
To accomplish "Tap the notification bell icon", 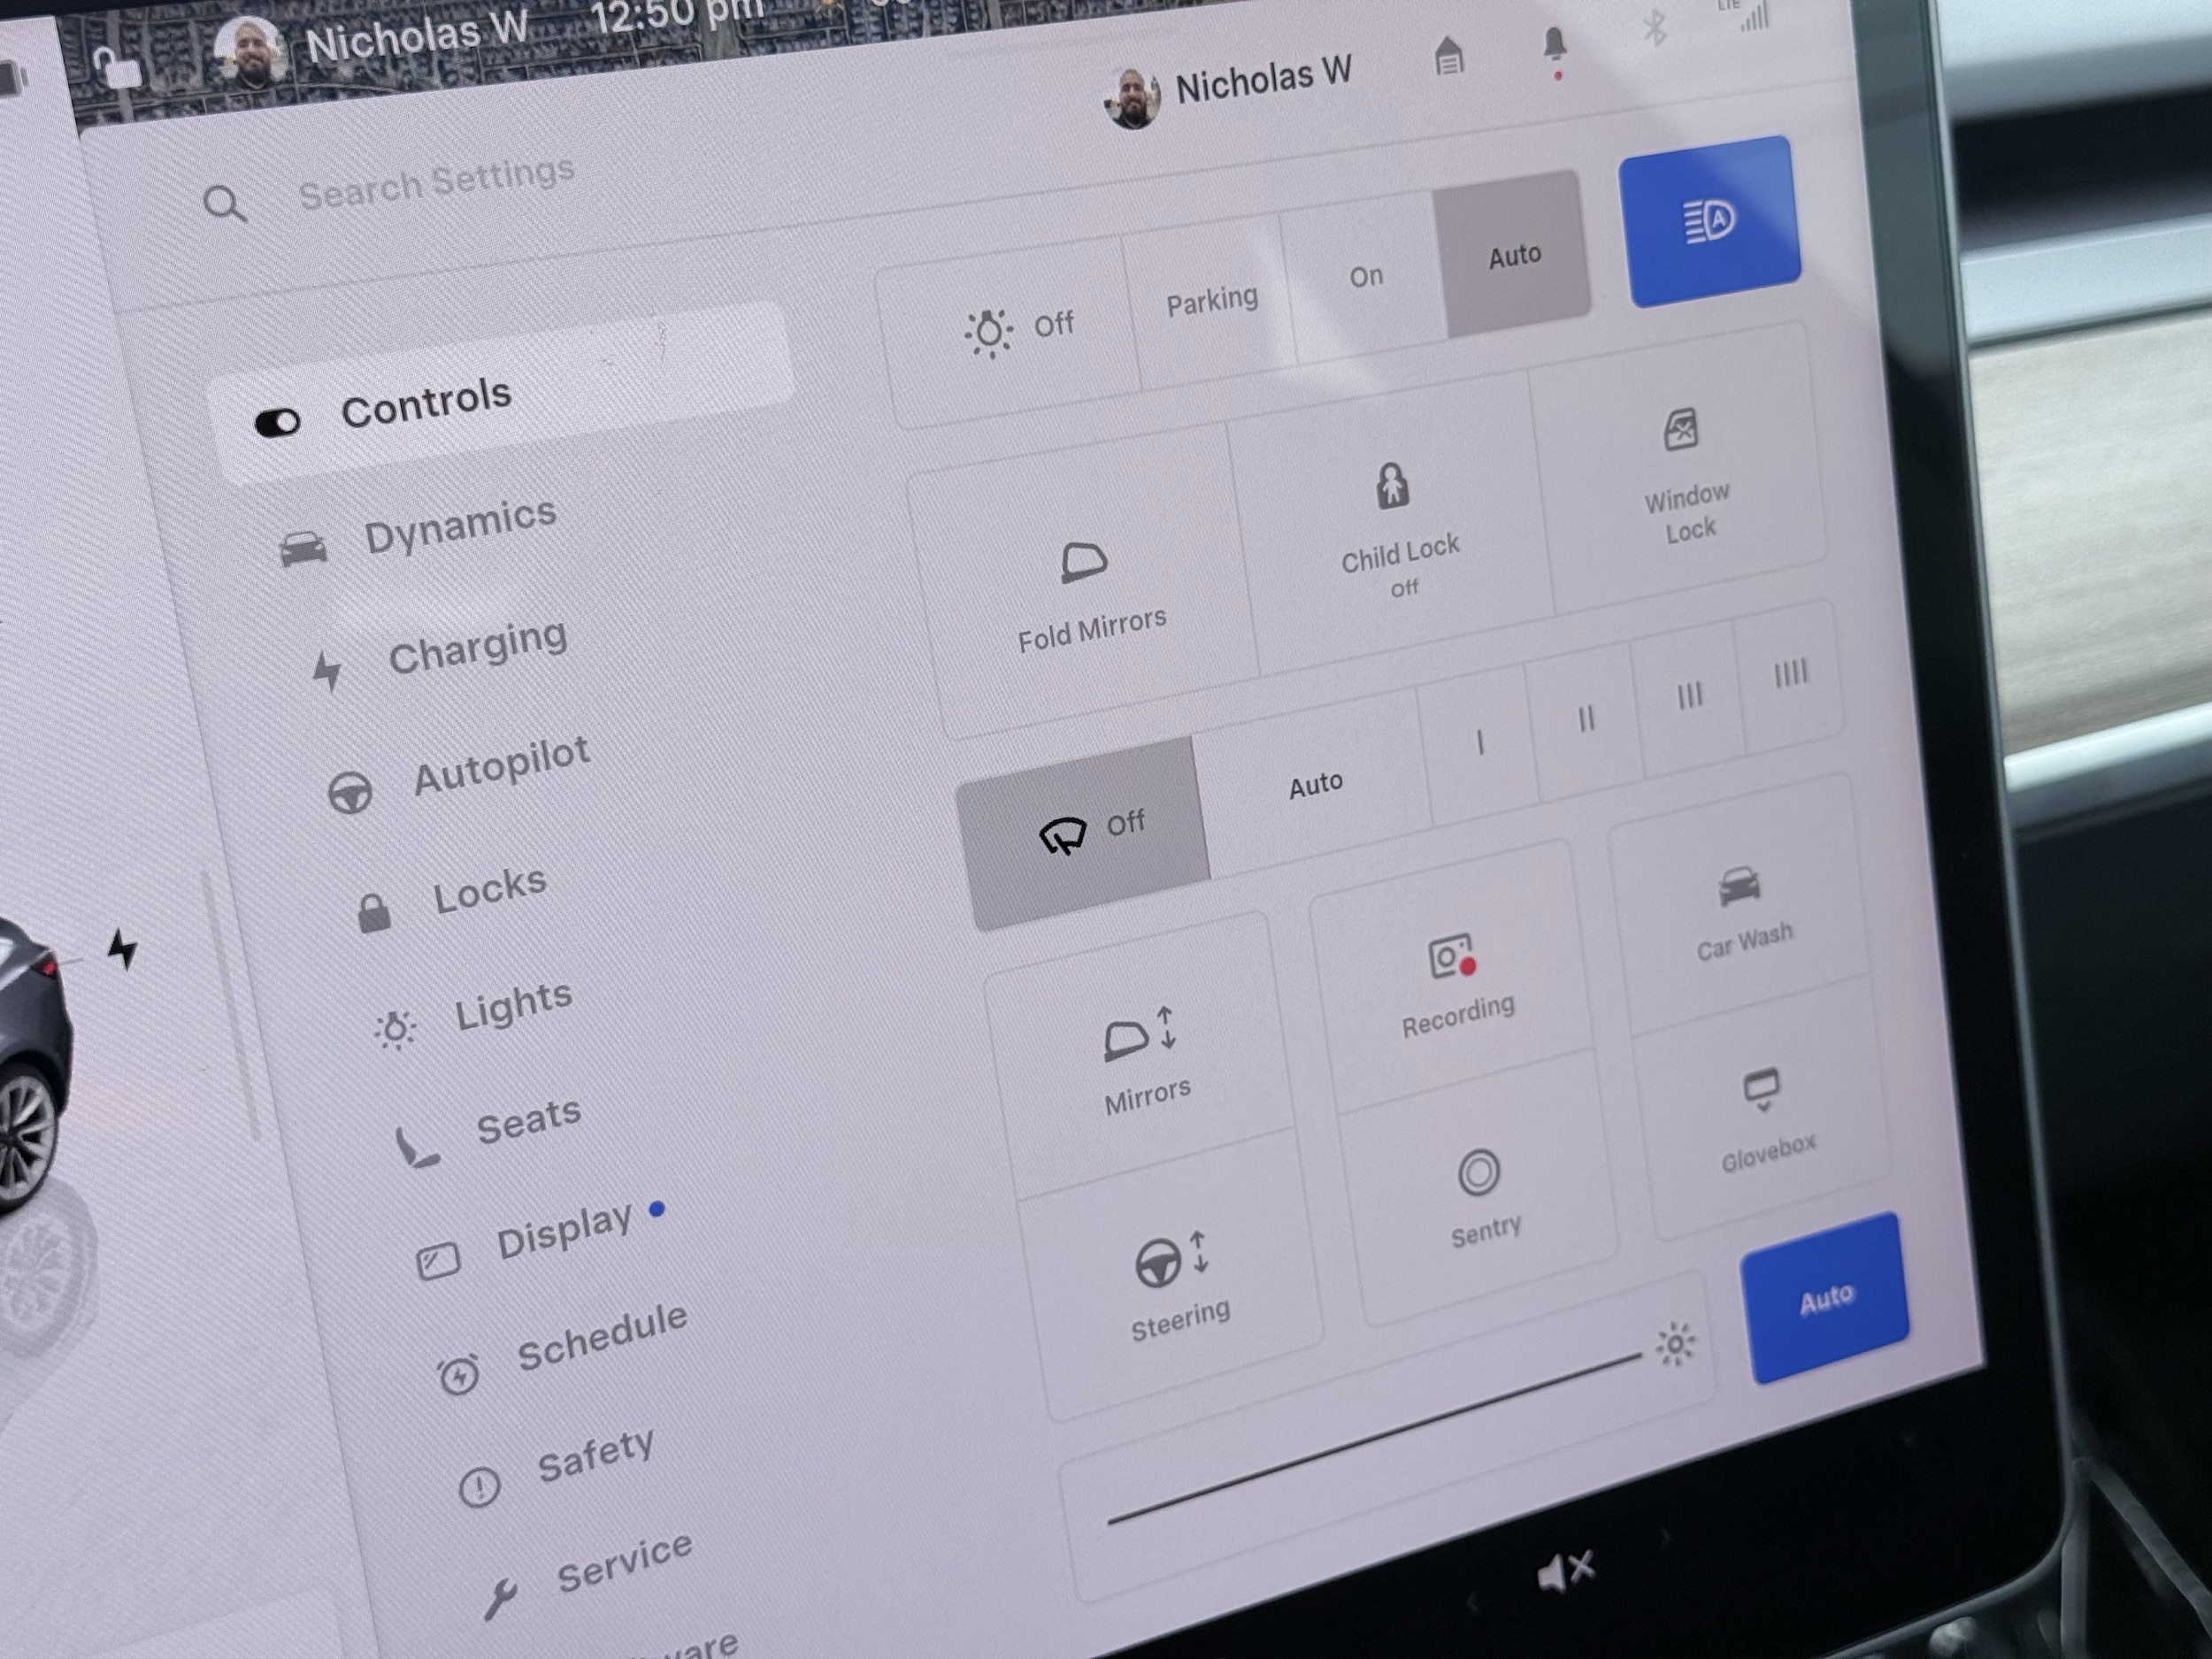I will 1554,45.
